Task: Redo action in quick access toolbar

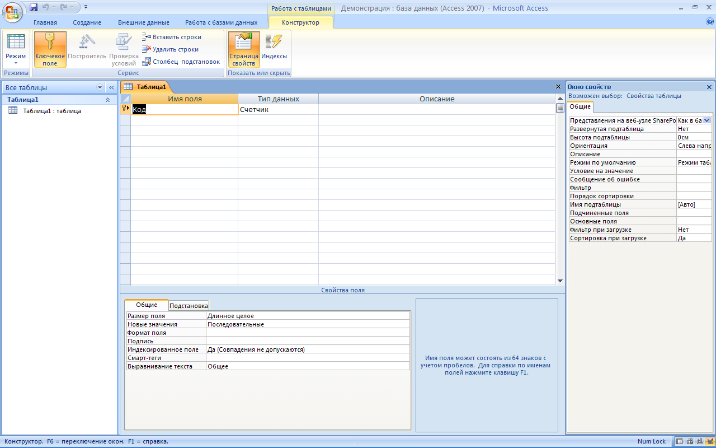Action: [x=64, y=8]
